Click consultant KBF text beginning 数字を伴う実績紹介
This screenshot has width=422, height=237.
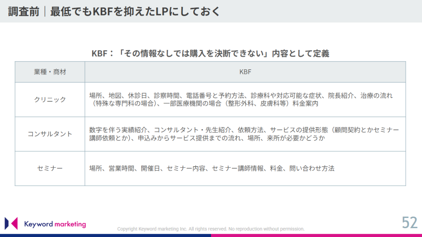244,130
